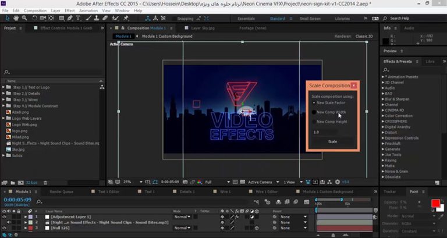Expand Step 1 // Text or Logo folder

pos(5,87)
